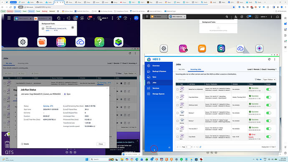Screen dimensions: 288x162
Task: Expand Details in Job Run Status dialog
Action: tap(25, 144)
